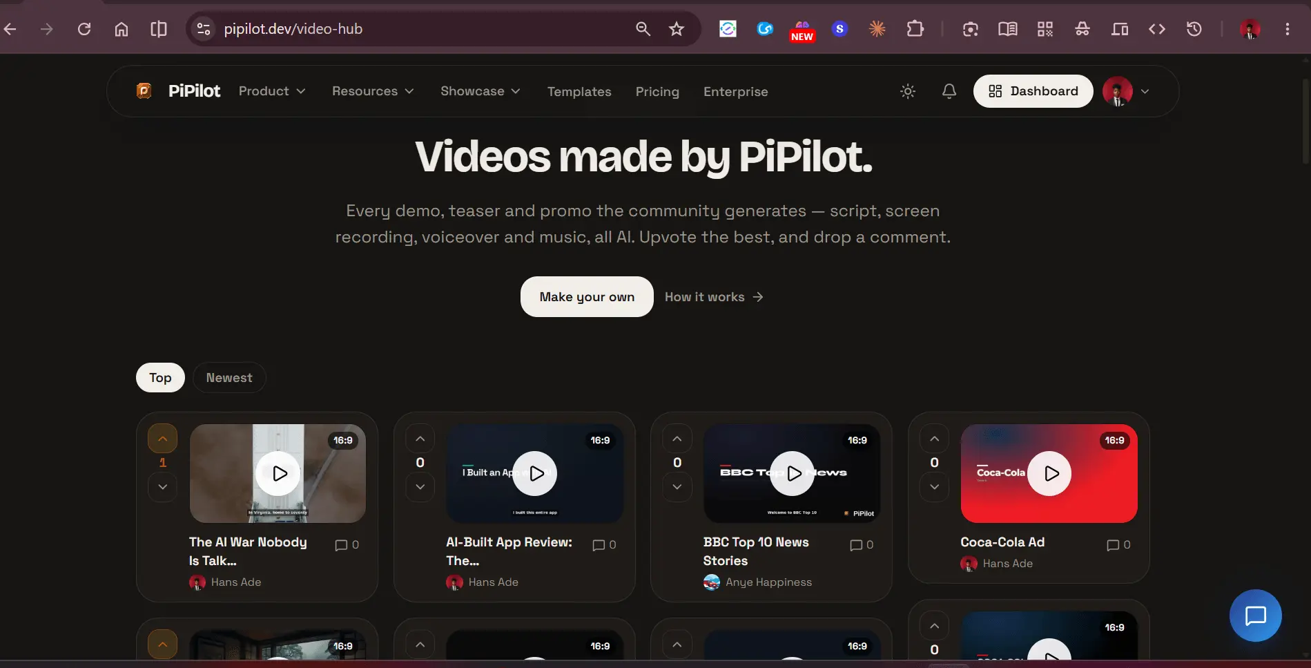Open comments on Coca-Cola Ad video
The image size is (1311, 668).
[x=1118, y=545]
